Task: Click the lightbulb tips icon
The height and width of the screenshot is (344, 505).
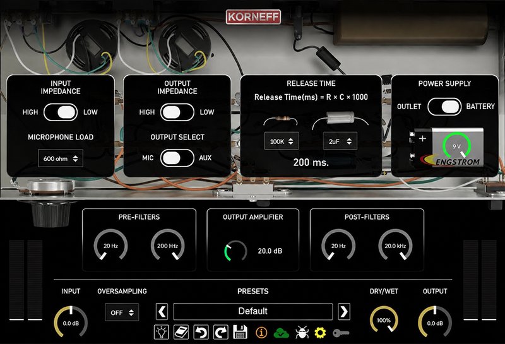Action: coord(162,332)
